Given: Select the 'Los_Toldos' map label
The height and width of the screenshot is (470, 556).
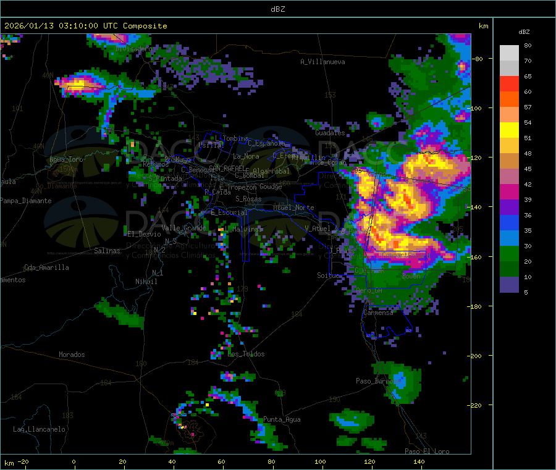Looking at the screenshot, I should [246, 354].
